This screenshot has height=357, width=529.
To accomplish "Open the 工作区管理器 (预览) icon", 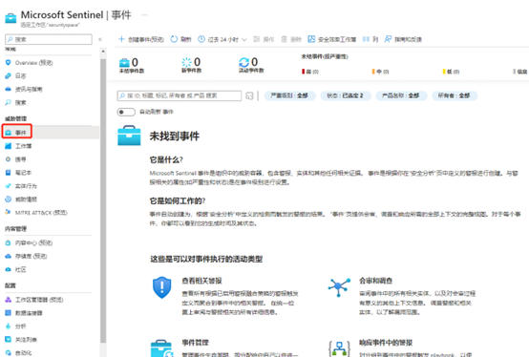I will (x=8, y=300).
